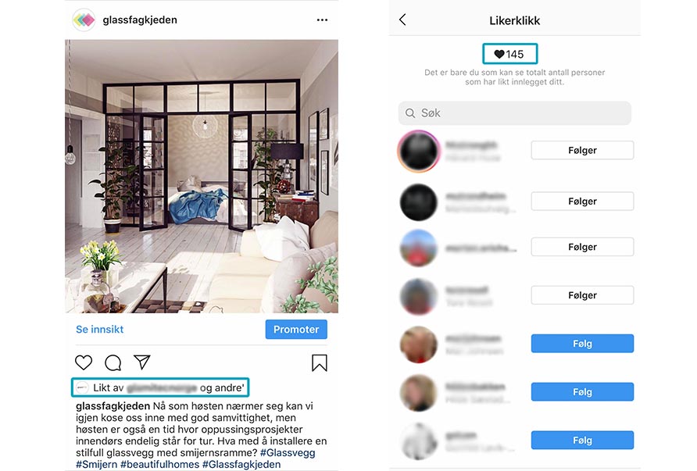Toggle the second Følger button in list

click(x=582, y=202)
